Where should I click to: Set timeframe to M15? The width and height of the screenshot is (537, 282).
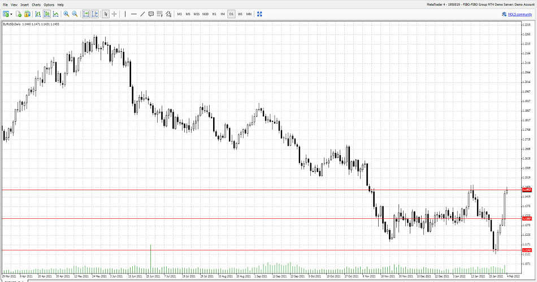point(196,14)
